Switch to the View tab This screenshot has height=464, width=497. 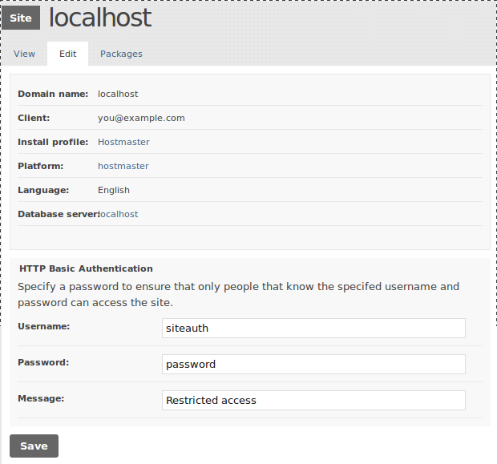click(24, 54)
